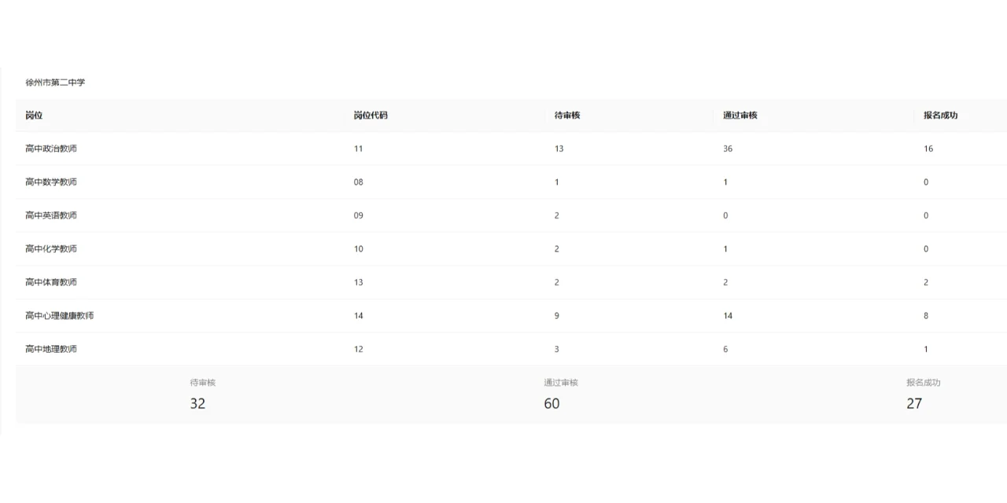The height and width of the screenshot is (503, 1007).
Task: Click the 通过审核 column header
Action: coord(740,116)
